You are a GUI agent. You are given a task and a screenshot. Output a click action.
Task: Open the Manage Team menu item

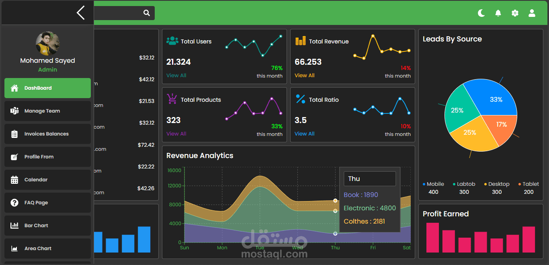pyautogui.click(x=47, y=111)
